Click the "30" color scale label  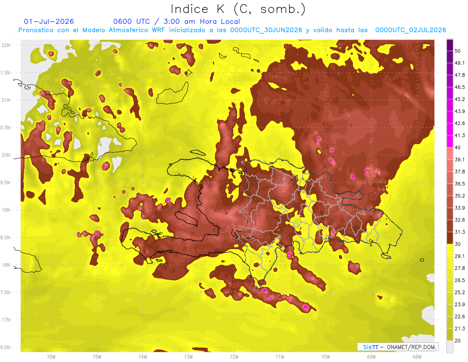(457, 244)
